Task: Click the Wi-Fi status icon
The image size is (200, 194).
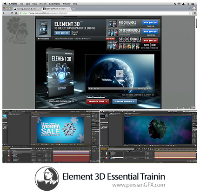Action: pyautogui.click(x=179, y=4)
